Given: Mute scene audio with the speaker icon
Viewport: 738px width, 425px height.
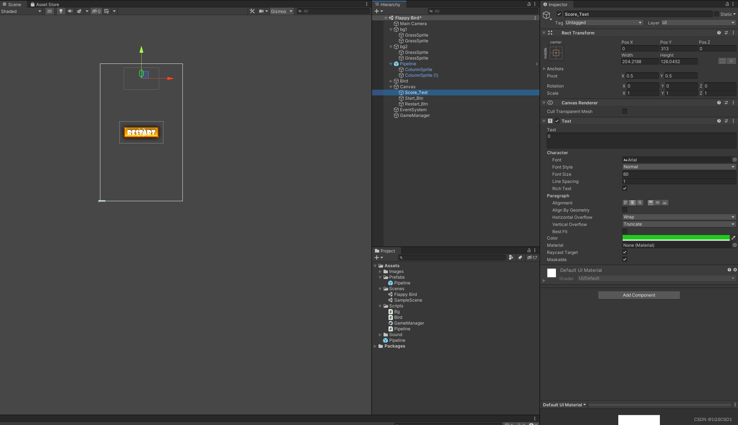Looking at the screenshot, I should click(70, 11).
